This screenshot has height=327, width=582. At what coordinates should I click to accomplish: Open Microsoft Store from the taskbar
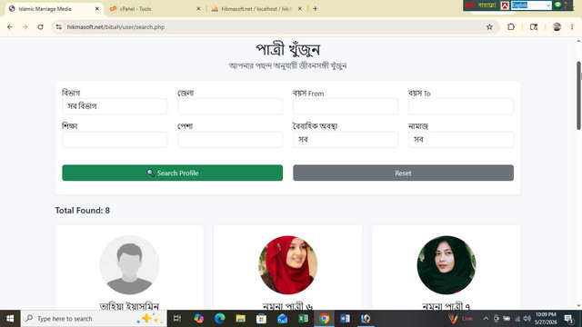pyautogui.click(x=261, y=319)
